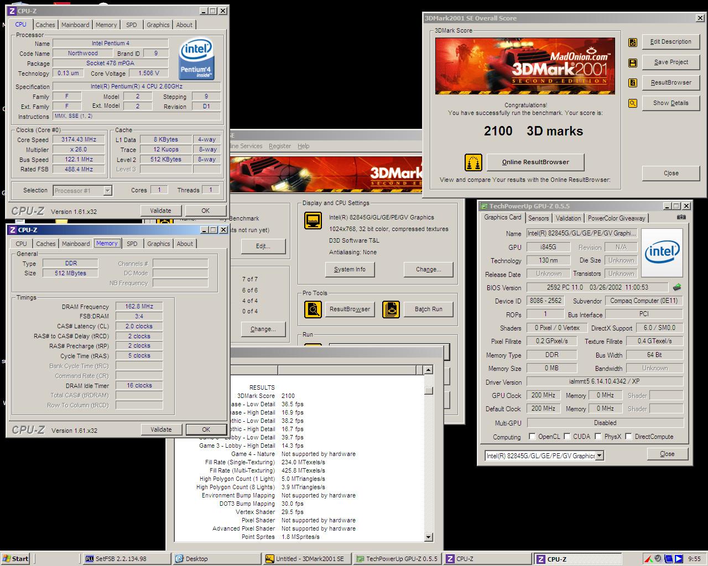Click the Show Details magnifier icon
Screen dimensions: 708x566
tap(633, 103)
